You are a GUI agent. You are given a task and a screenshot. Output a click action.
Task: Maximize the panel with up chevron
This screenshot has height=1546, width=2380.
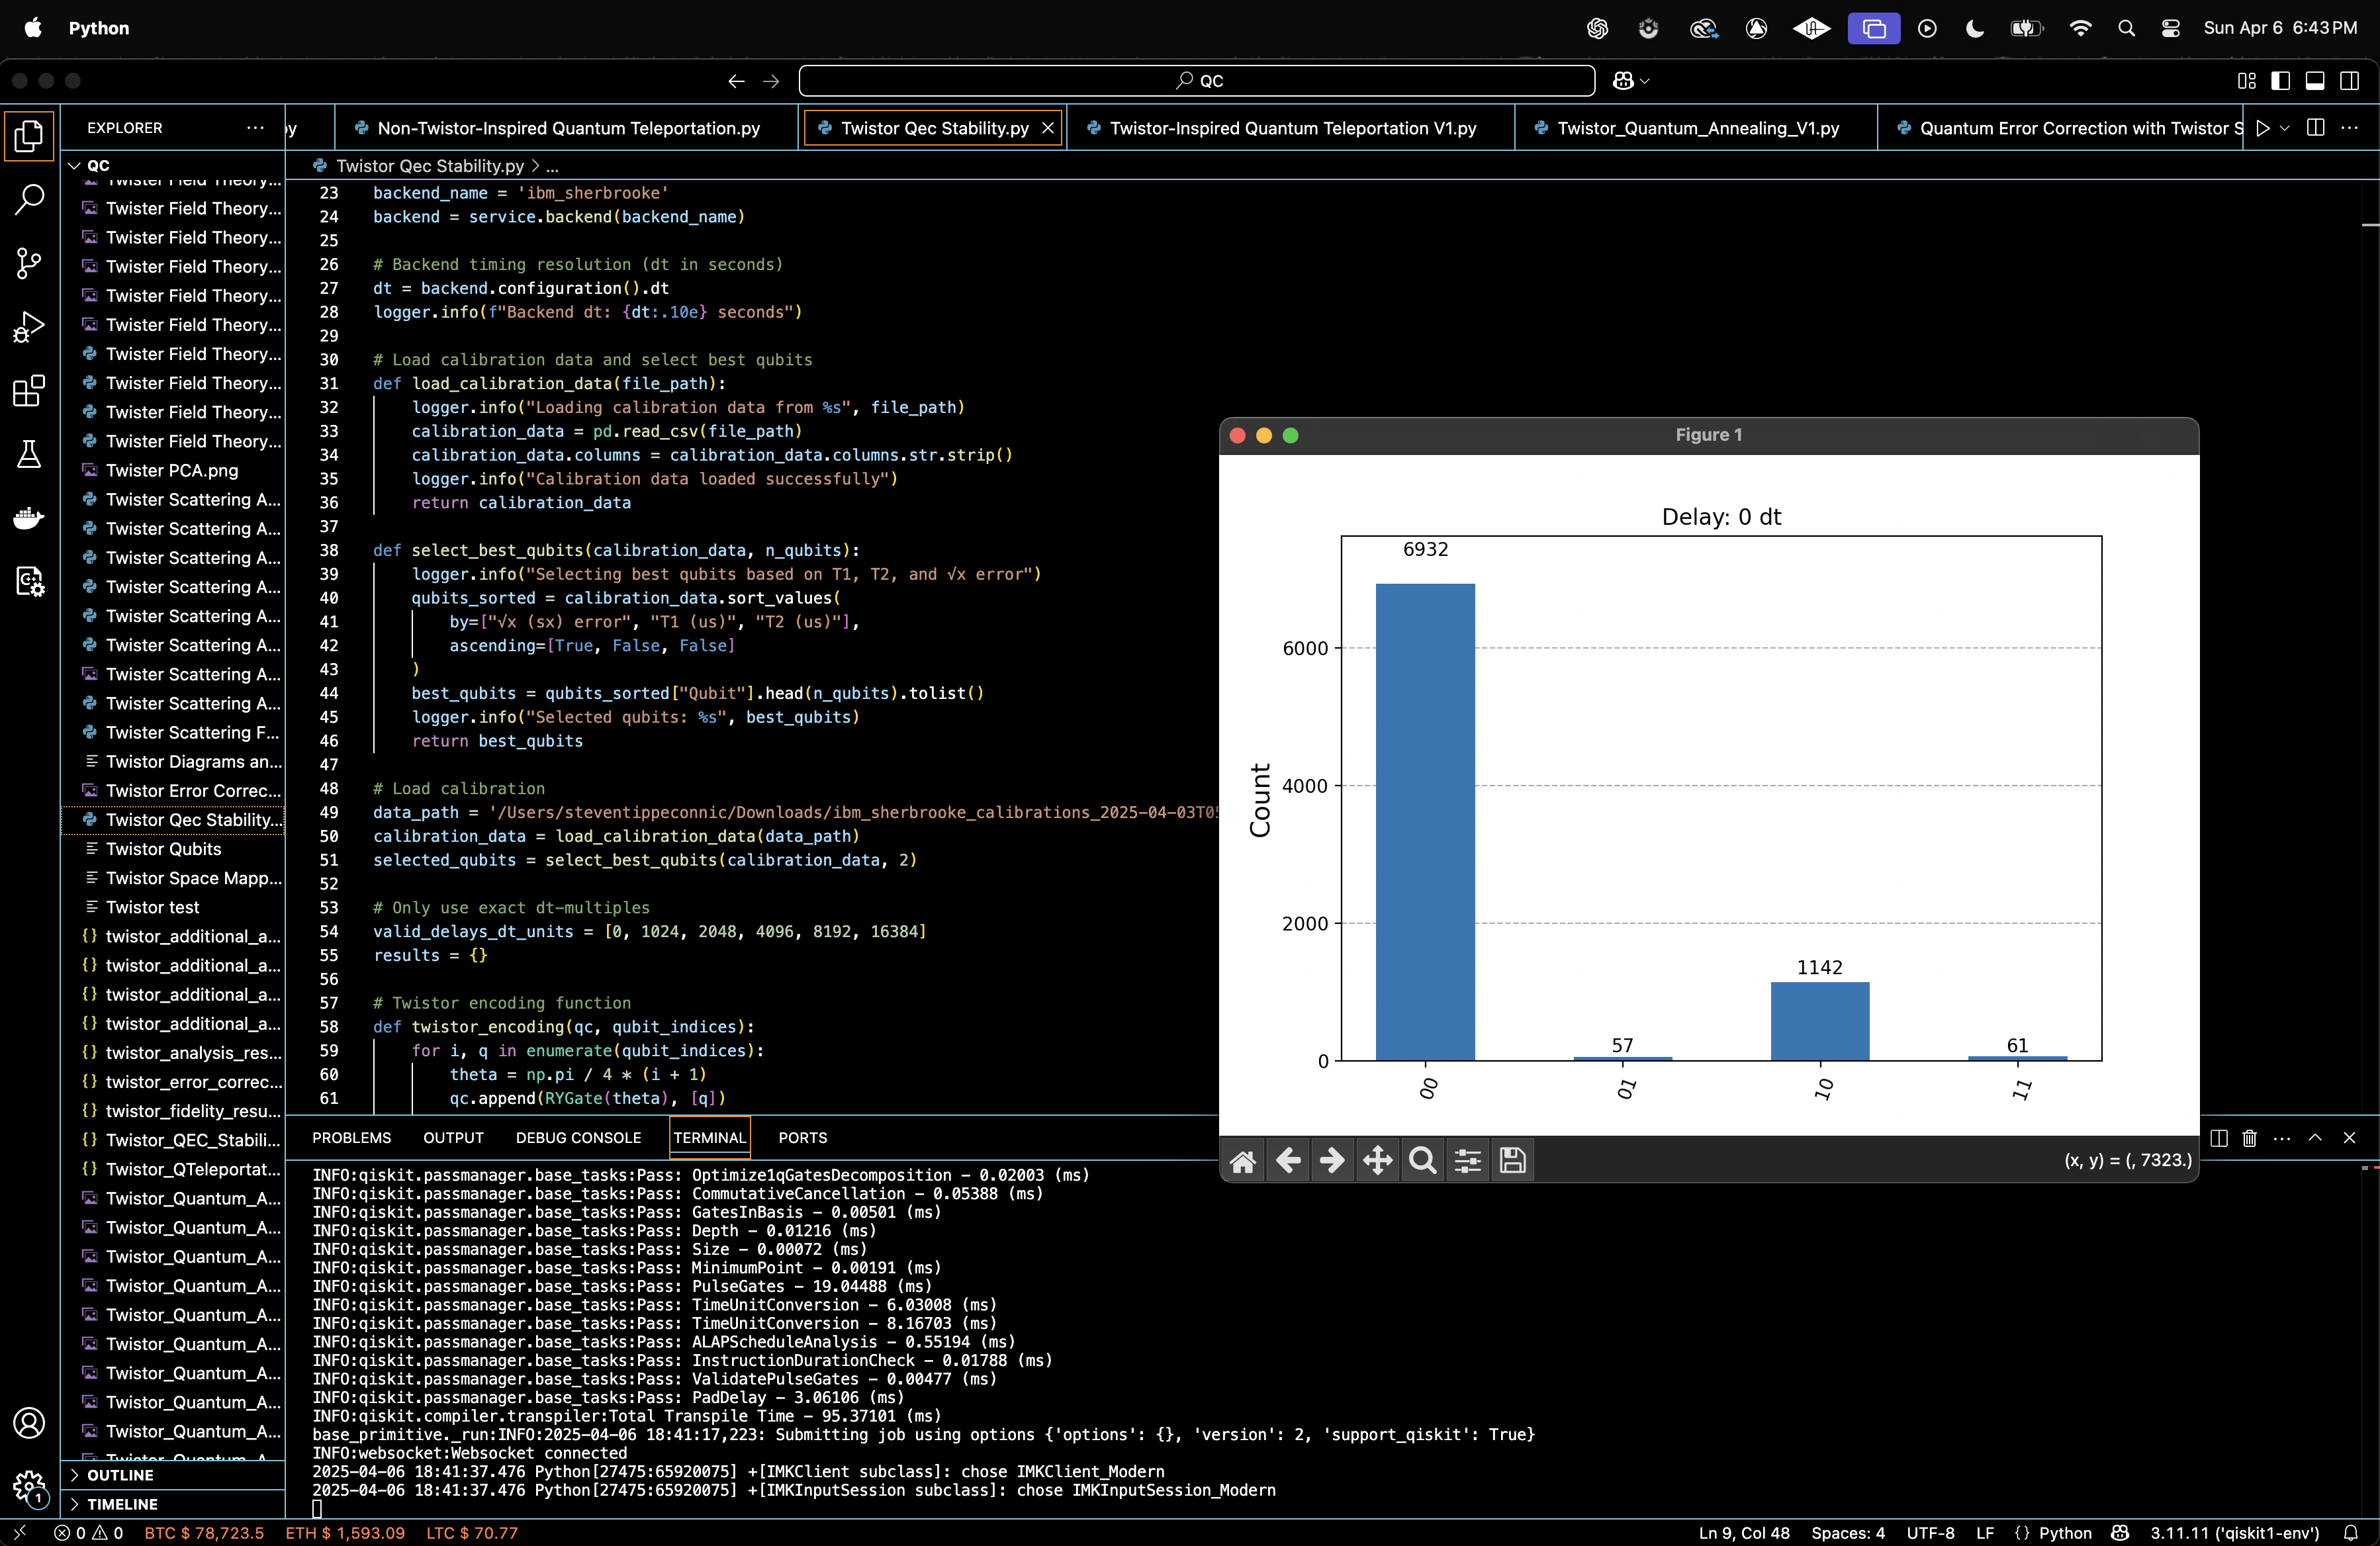coord(2315,1138)
